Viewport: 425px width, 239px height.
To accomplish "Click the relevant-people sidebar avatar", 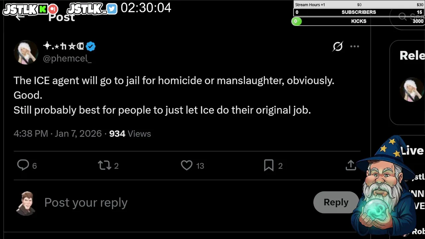I will [412, 90].
